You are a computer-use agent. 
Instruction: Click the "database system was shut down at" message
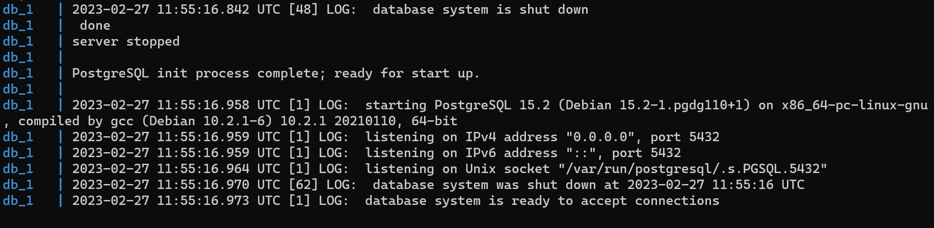[496, 185]
